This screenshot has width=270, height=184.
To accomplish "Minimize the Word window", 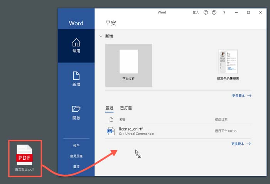I will point(236,12).
